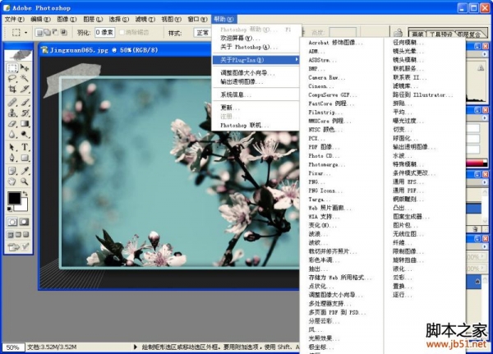The image size is (493, 354).
Task: Click the 50% zoom field in status bar
Action: pyautogui.click(x=13, y=347)
